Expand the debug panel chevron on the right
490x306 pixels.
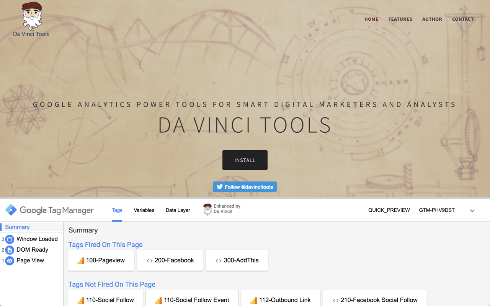click(x=472, y=210)
